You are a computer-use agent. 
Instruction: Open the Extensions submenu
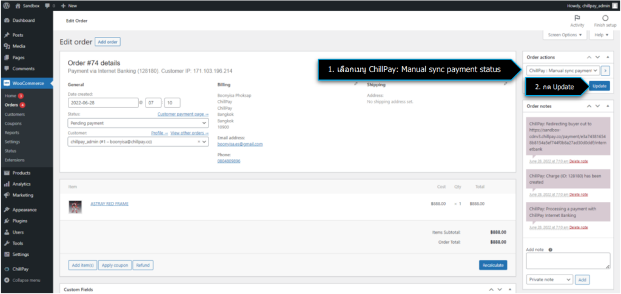pos(15,160)
